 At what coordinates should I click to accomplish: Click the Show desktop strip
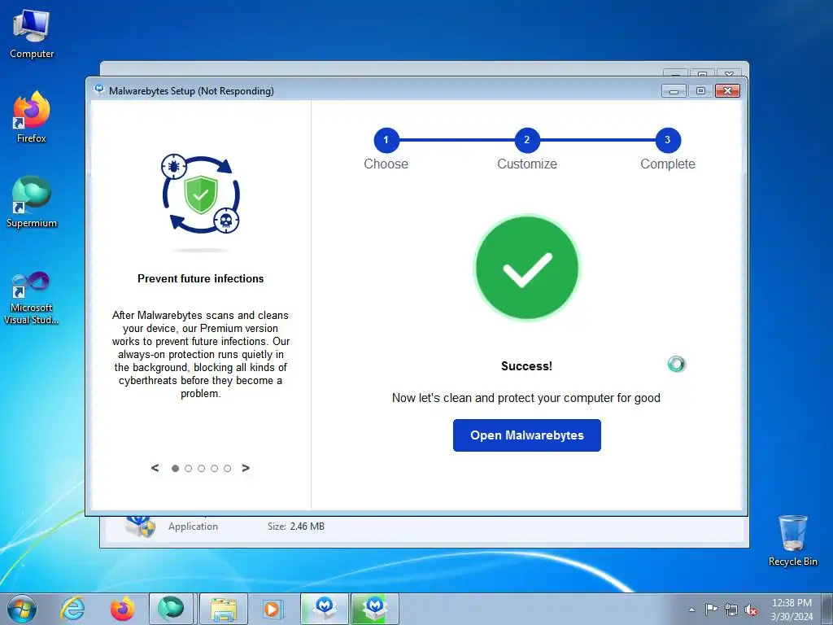[827, 609]
